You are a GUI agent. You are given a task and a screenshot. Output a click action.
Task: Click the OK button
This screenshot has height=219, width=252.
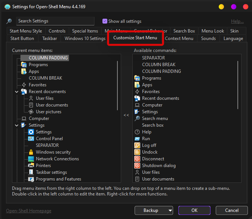[194, 210]
